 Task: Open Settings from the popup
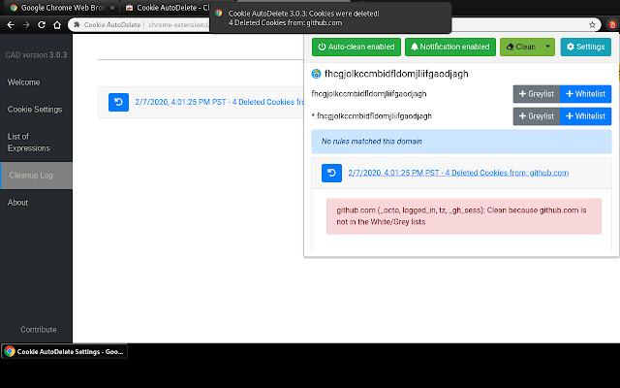[x=585, y=47]
